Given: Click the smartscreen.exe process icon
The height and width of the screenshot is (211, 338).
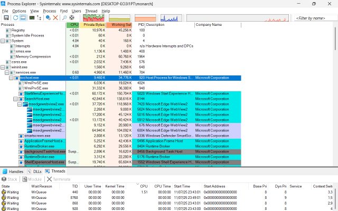Looking at the screenshot, I should coord(21,136).
